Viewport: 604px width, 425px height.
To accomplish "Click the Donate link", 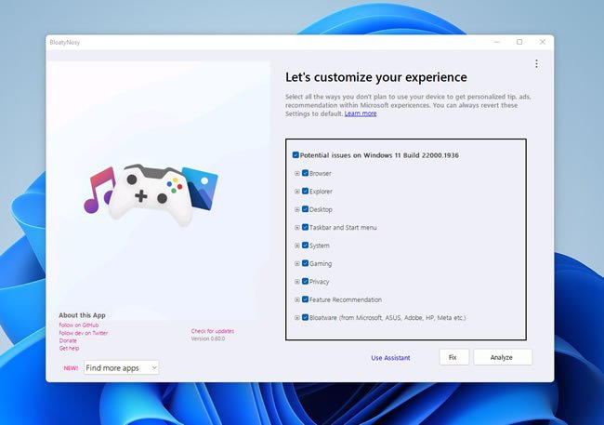I will (x=68, y=340).
